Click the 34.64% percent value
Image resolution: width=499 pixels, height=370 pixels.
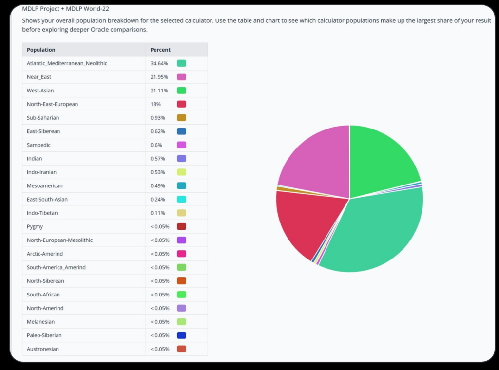[x=159, y=63]
